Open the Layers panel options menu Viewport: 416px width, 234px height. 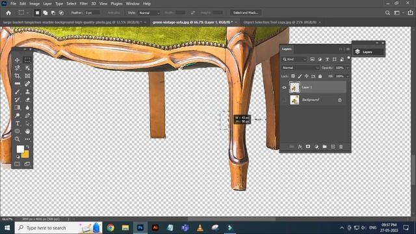coord(348,49)
